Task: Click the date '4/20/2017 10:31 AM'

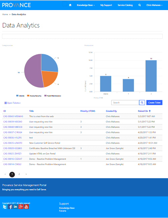Action: 148,143
